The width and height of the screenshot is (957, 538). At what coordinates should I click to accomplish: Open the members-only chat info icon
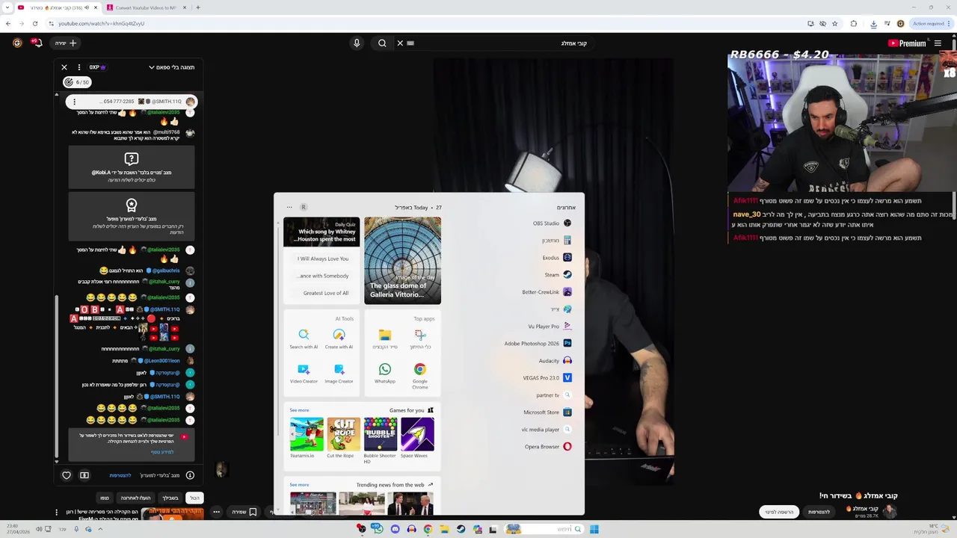[x=190, y=475]
